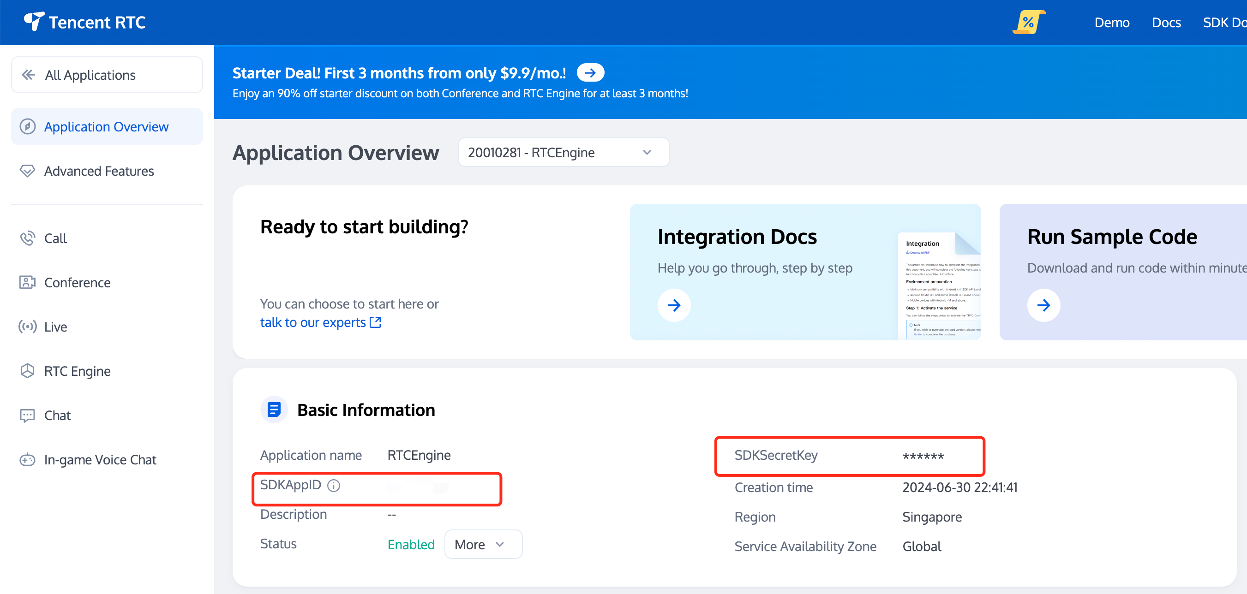Screen dimensions: 1247x594
Task: Open the RTC Engine sidebar item
Action: (x=77, y=371)
